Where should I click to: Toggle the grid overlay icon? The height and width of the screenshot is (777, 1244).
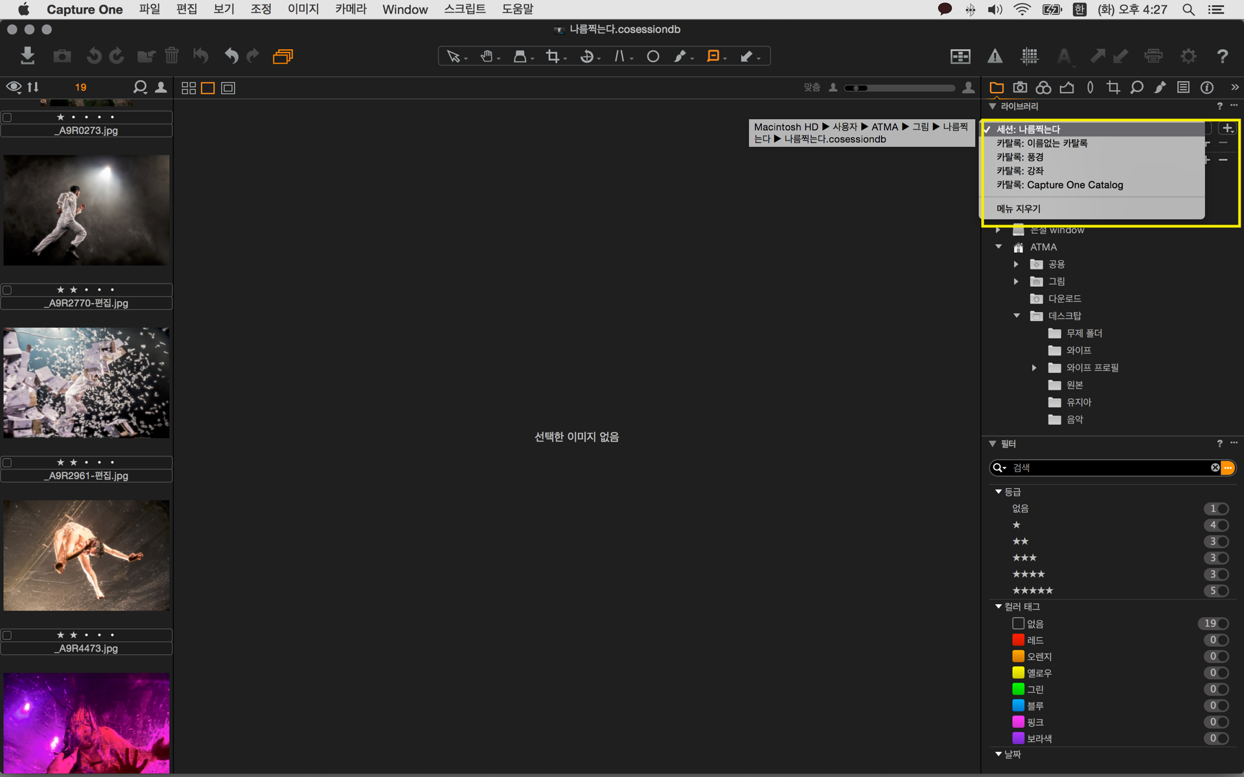coord(1029,56)
